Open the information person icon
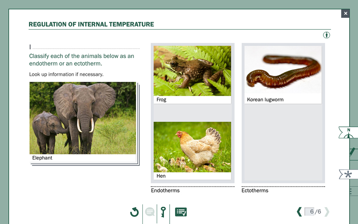 [x=326, y=35]
